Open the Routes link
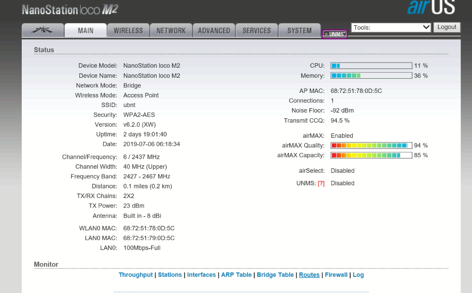This screenshot has width=472, height=293. click(309, 275)
